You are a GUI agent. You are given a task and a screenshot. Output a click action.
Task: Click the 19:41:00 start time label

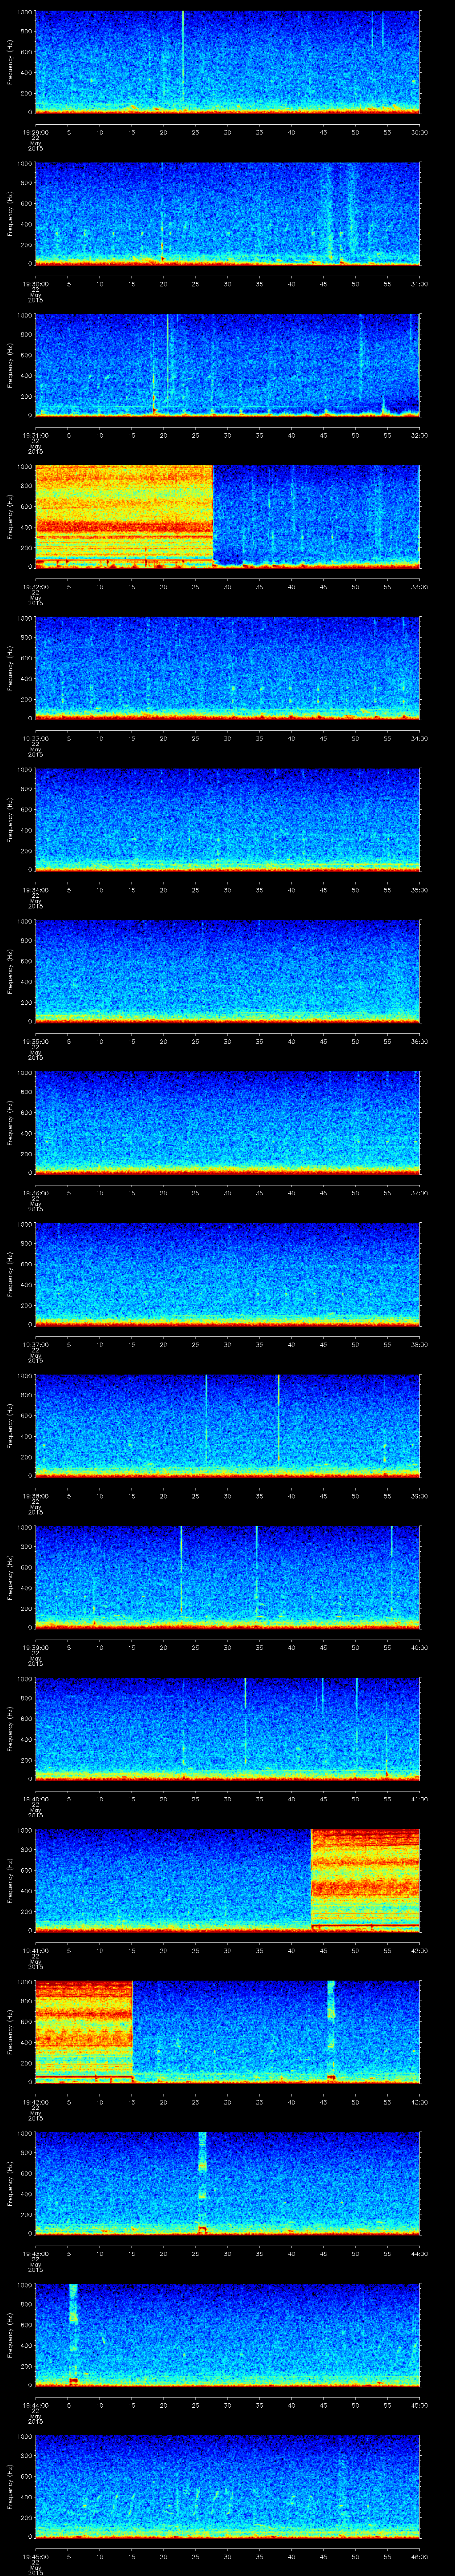[35, 1950]
